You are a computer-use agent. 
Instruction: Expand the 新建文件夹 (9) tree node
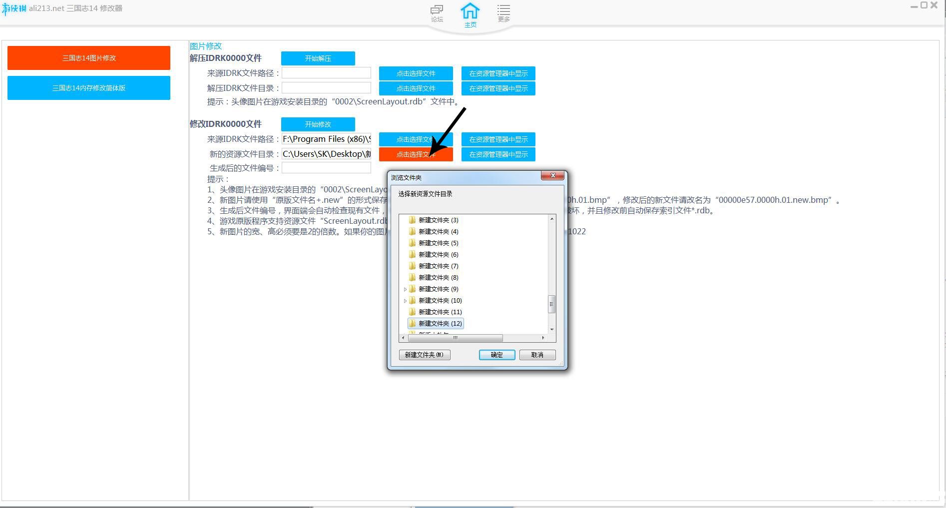pos(405,289)
